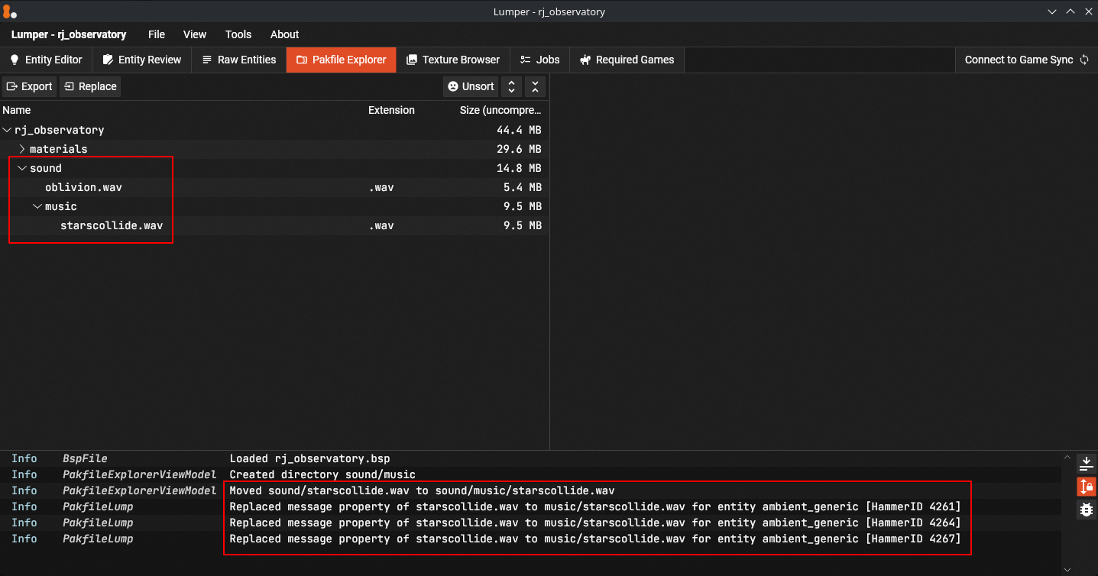
Task: Open the Required Games tab
Action: (627, 60)
